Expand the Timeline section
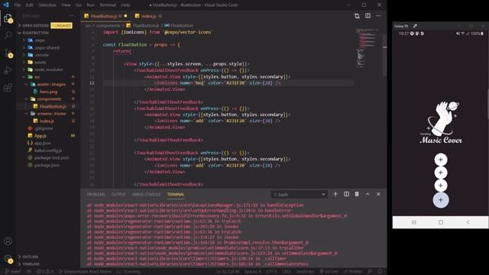The image size is (489, 275). click(x=31, y=264)
